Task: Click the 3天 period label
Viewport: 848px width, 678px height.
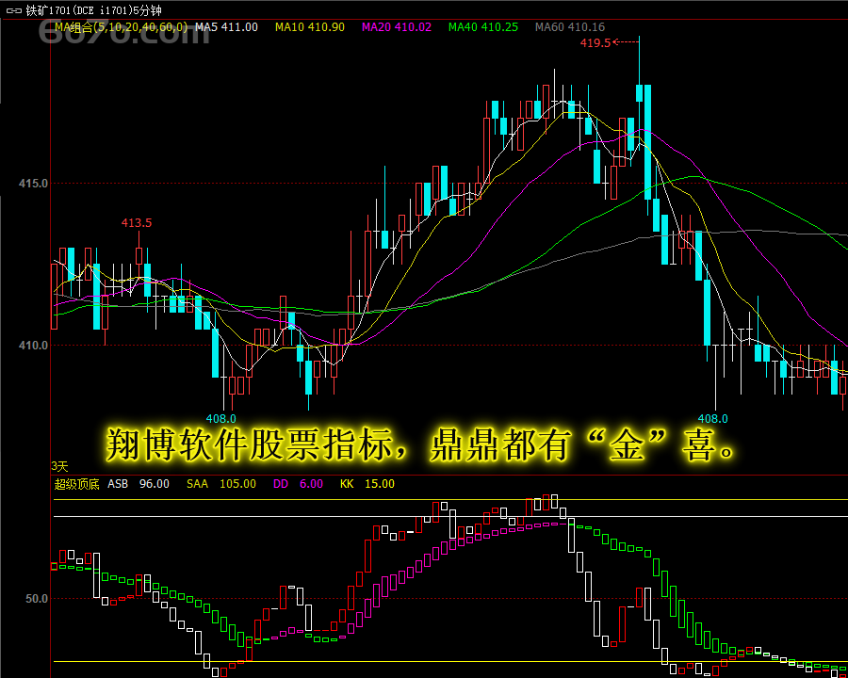Action: (x=59, y=466)
